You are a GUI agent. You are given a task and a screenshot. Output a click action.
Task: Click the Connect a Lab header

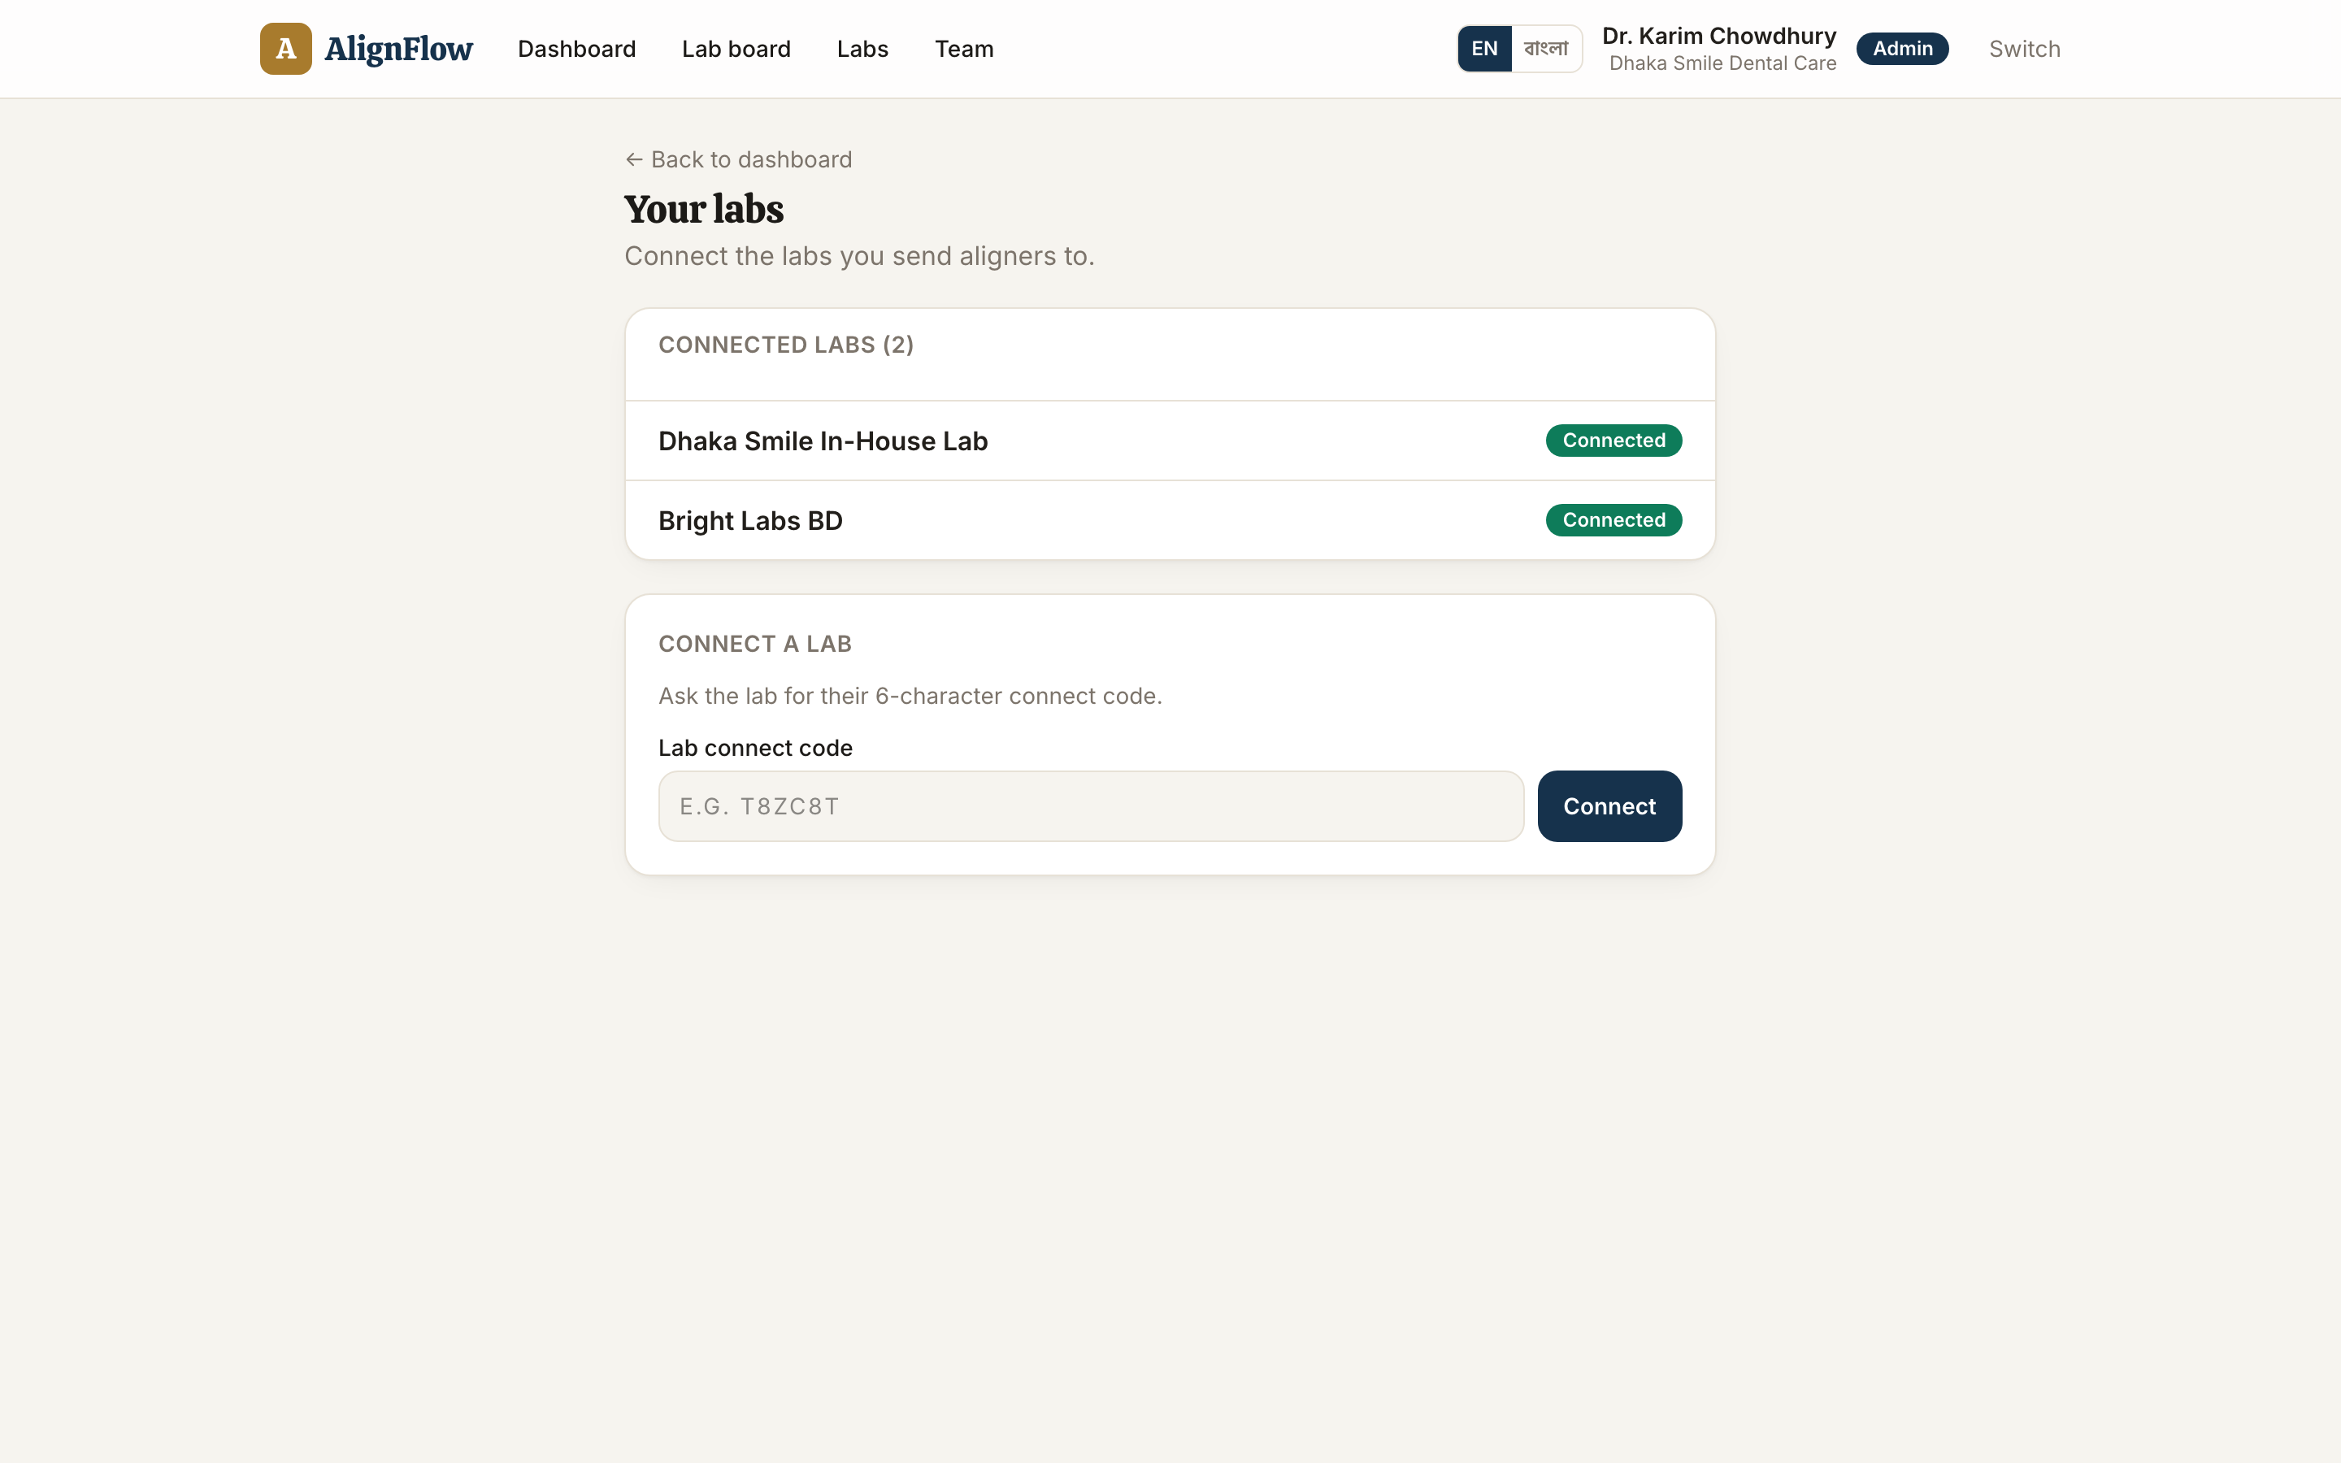point(754,644)
